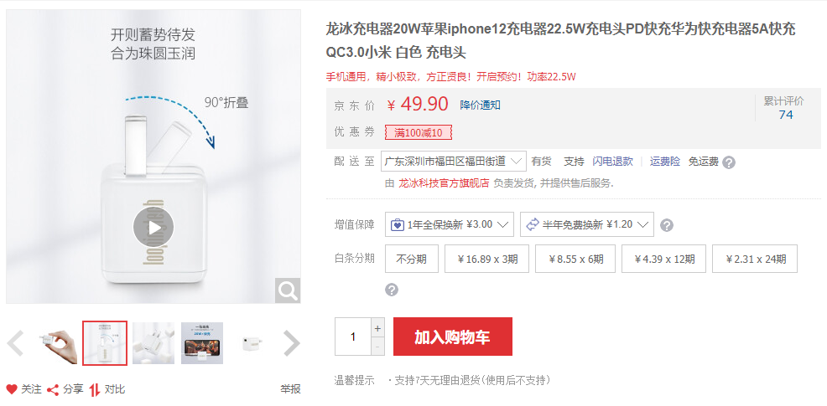Open help icon beside 增值保障 options
827x406 pixels.
click(667, 225)
